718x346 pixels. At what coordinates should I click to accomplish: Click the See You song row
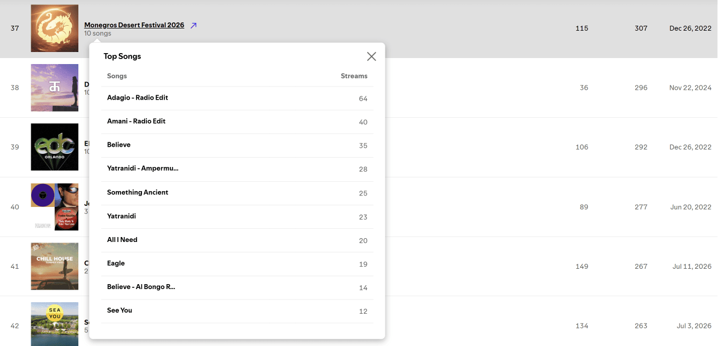(237, 311)
